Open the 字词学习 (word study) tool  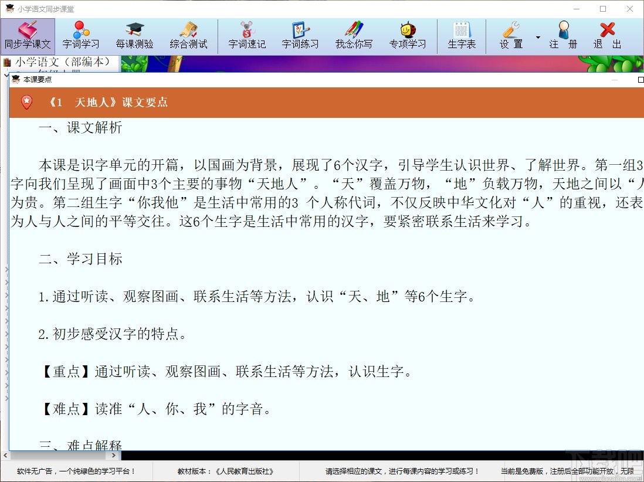coord(81,35)
